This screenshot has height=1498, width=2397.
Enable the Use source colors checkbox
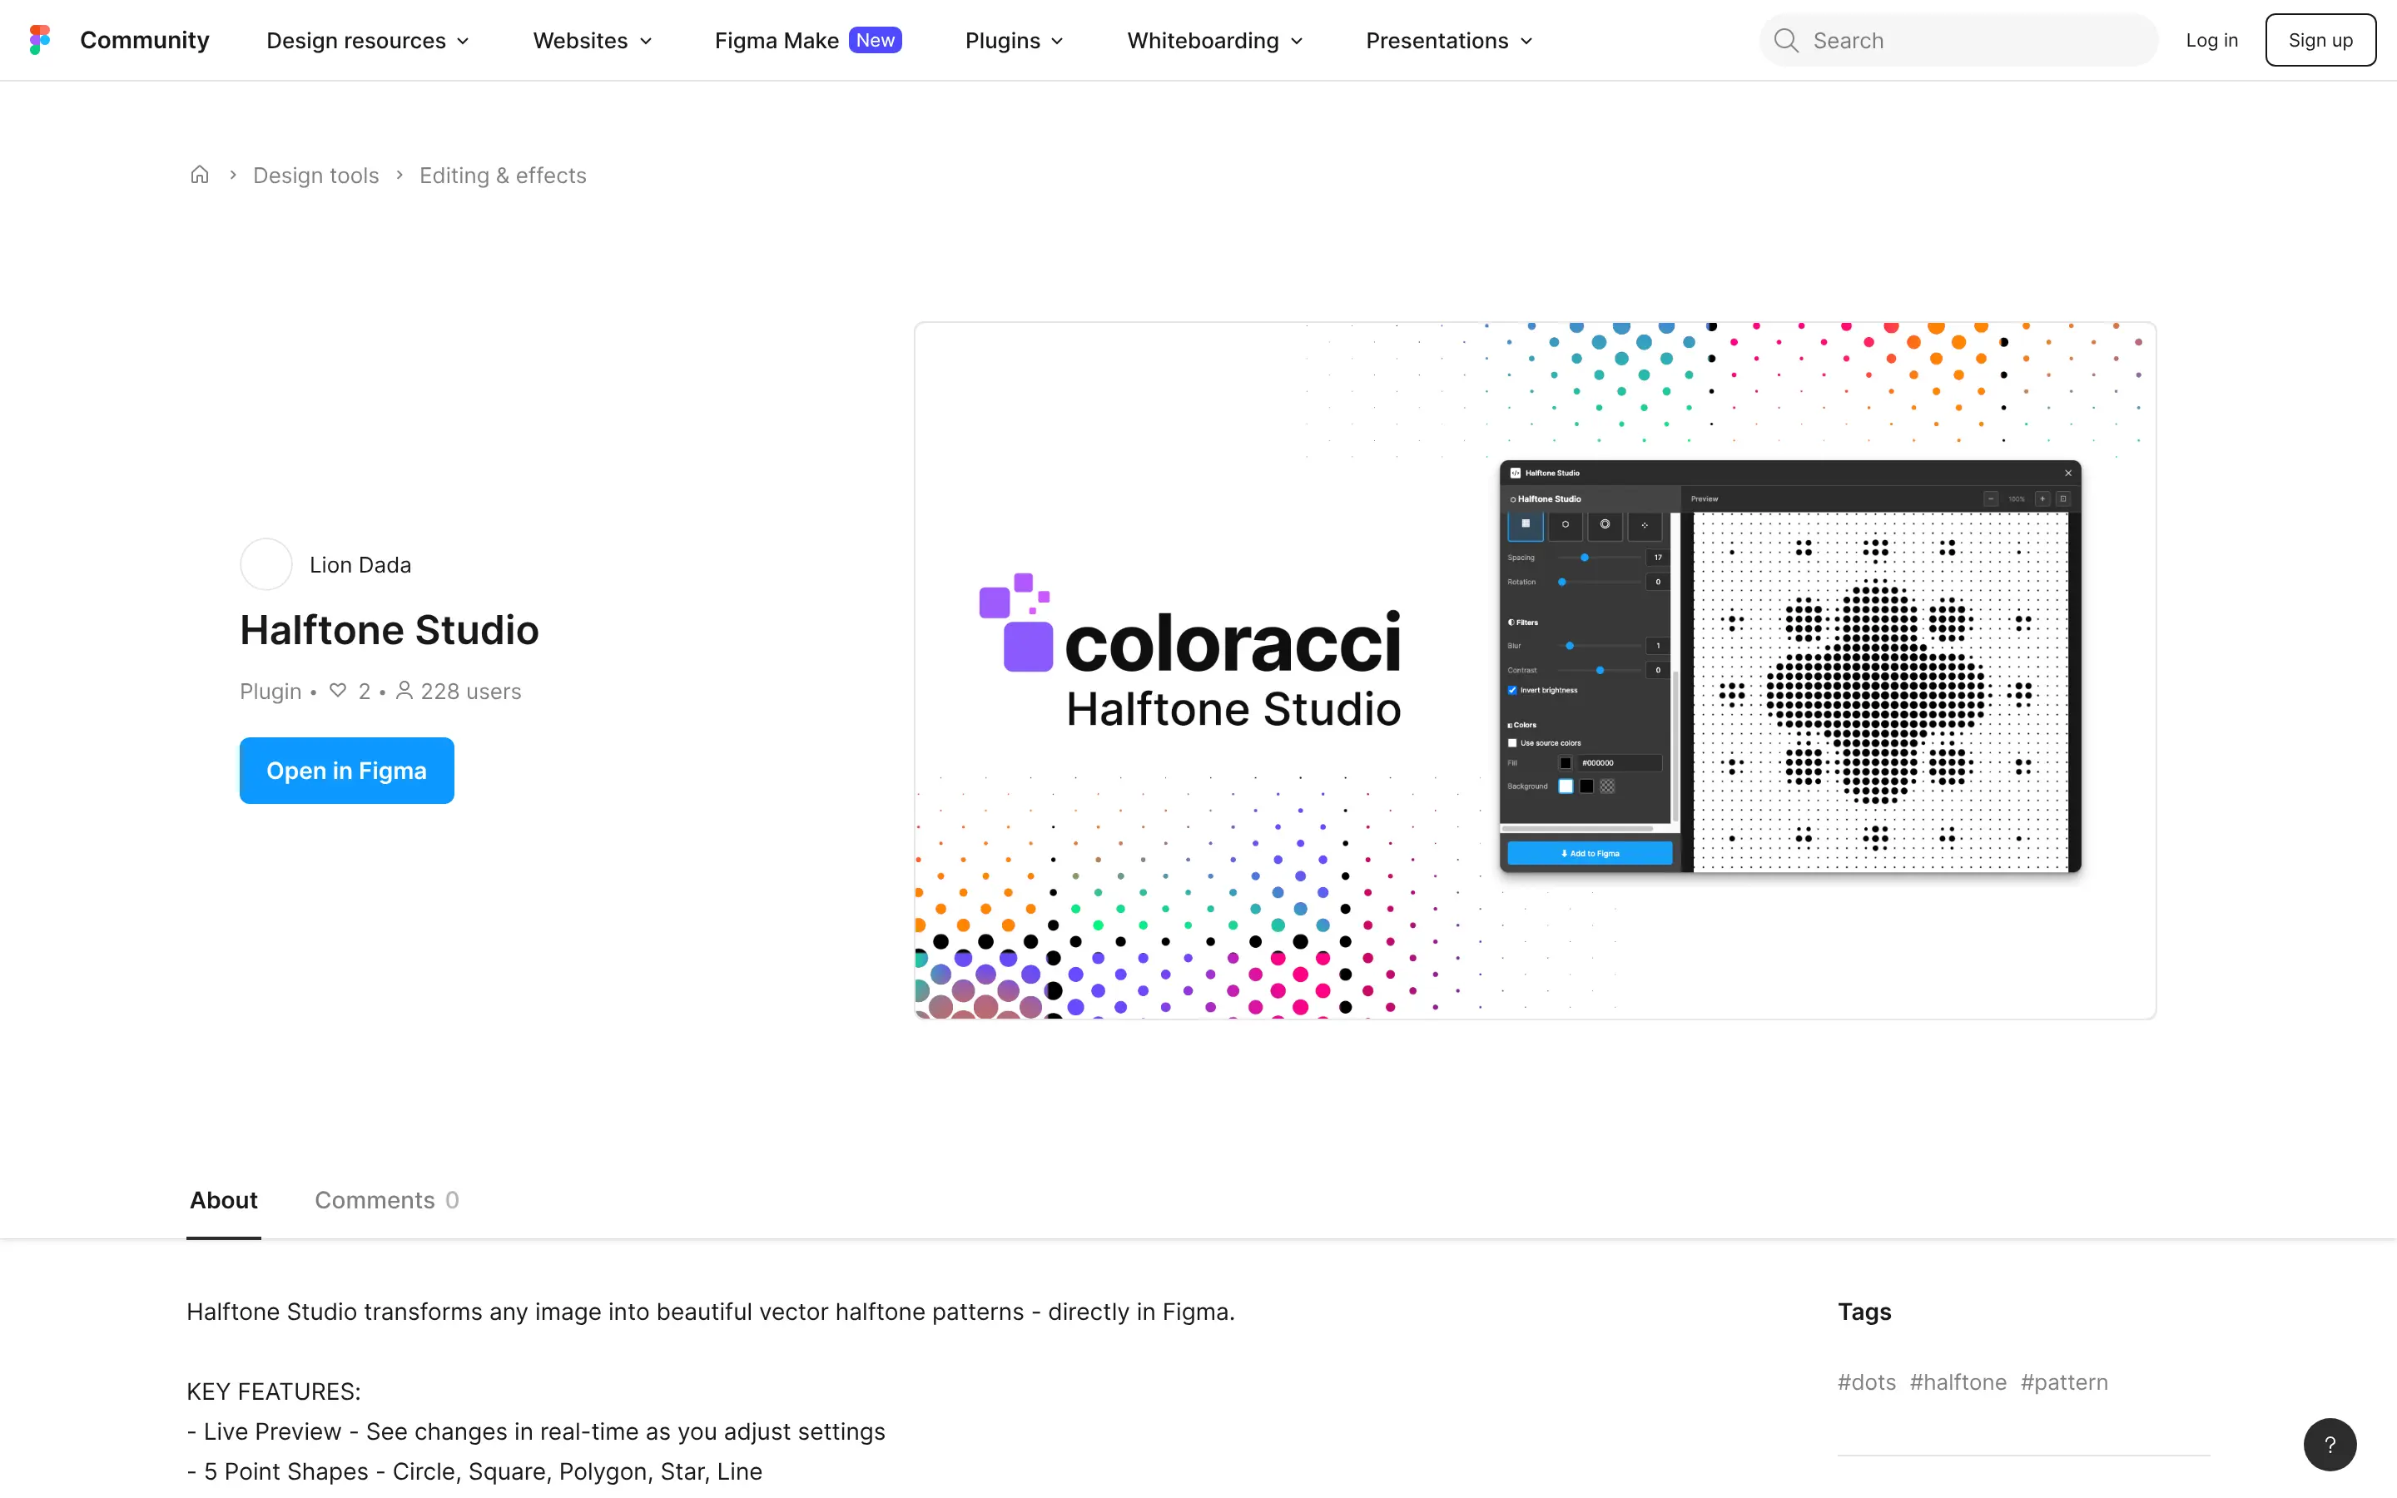pyautogui.click(x=1512, y=743)
